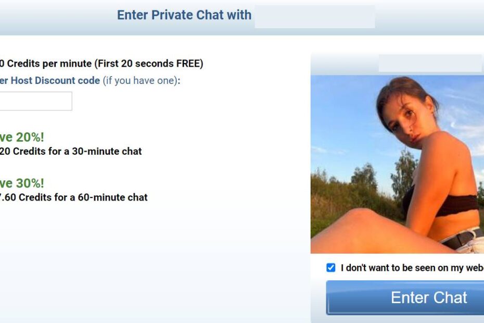Click the panel area beside Enter Chat
484x323 pixels.
318,297
